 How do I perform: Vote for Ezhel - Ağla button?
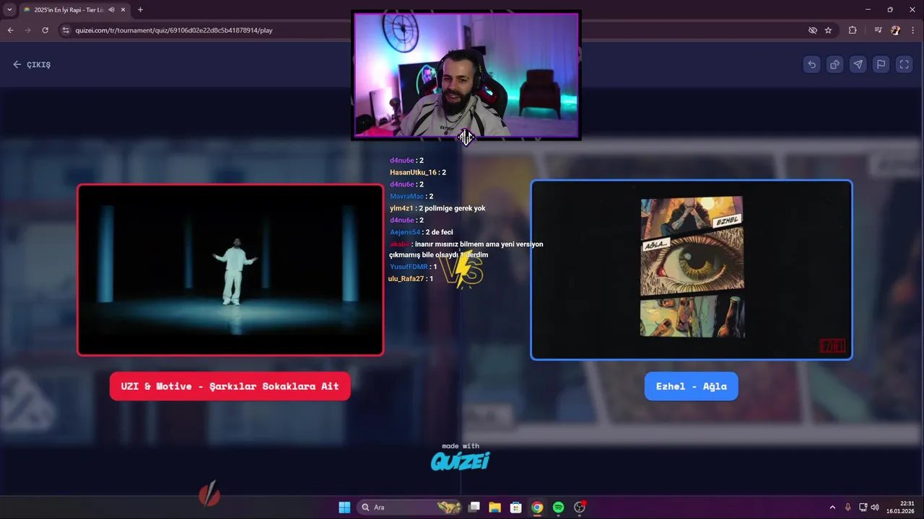pos(691,386)
